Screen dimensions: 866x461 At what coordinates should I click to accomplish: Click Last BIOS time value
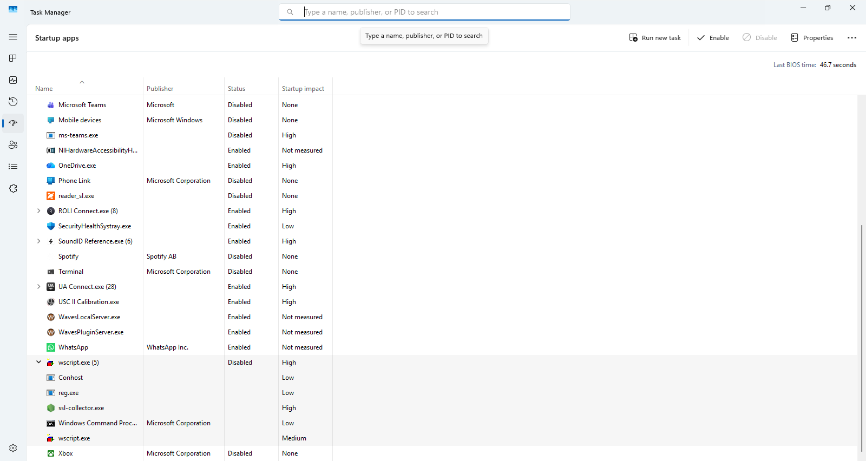838,65
